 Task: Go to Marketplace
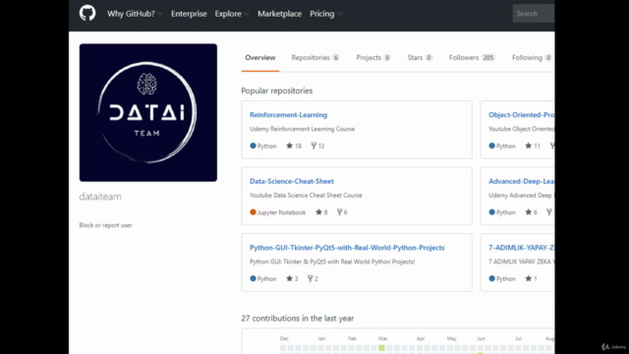click(279, 14)
